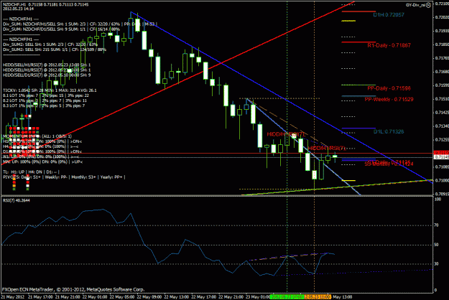Select the Div_SUM2 SELL SH: 1 row
This screenshot has width=449, height=300.
tap(50, 44)
